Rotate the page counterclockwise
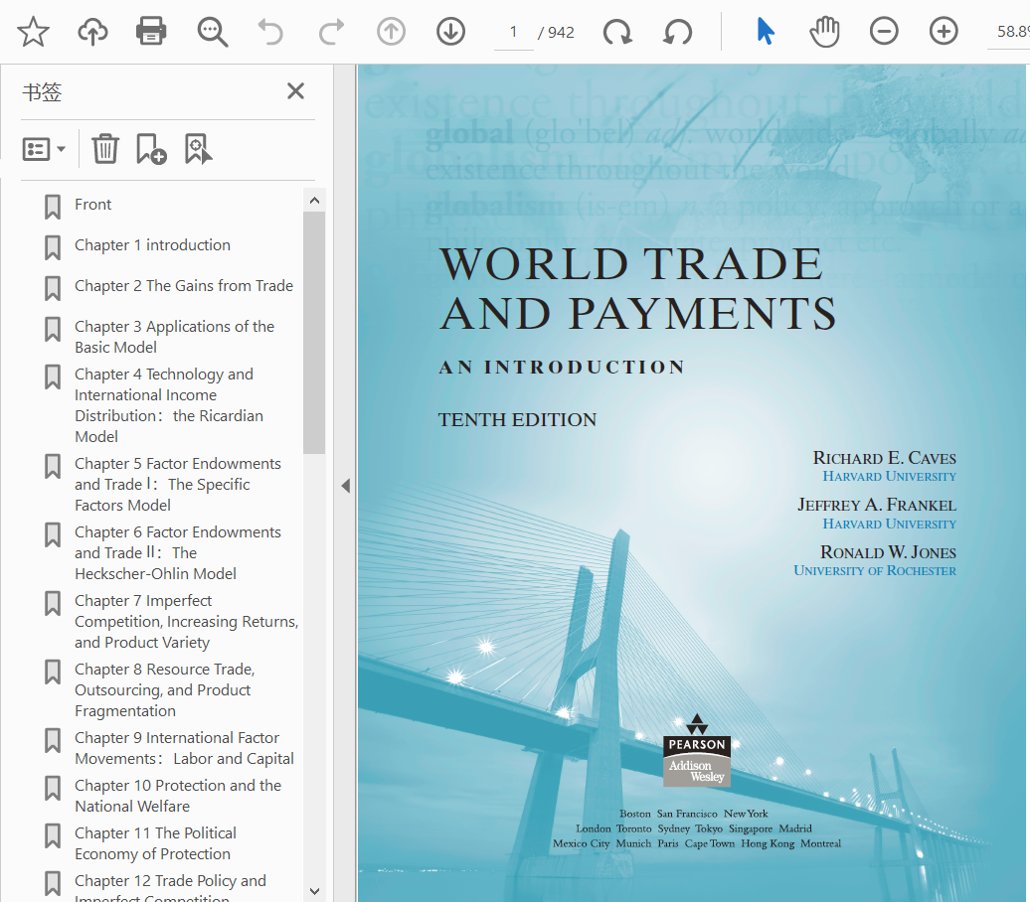The image size is (1030, 902). (677, 32)
